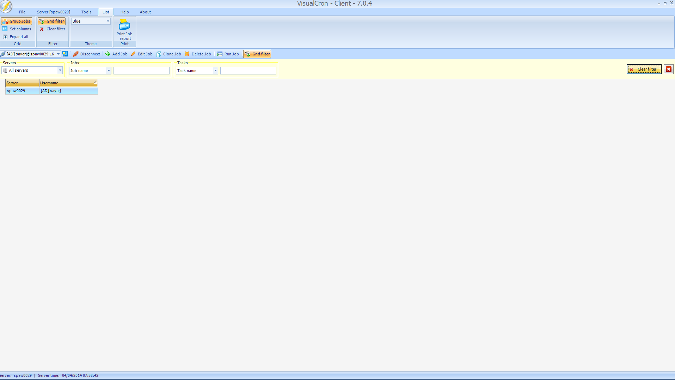Clone the selected job via toolbar

(x=168, y=54)
